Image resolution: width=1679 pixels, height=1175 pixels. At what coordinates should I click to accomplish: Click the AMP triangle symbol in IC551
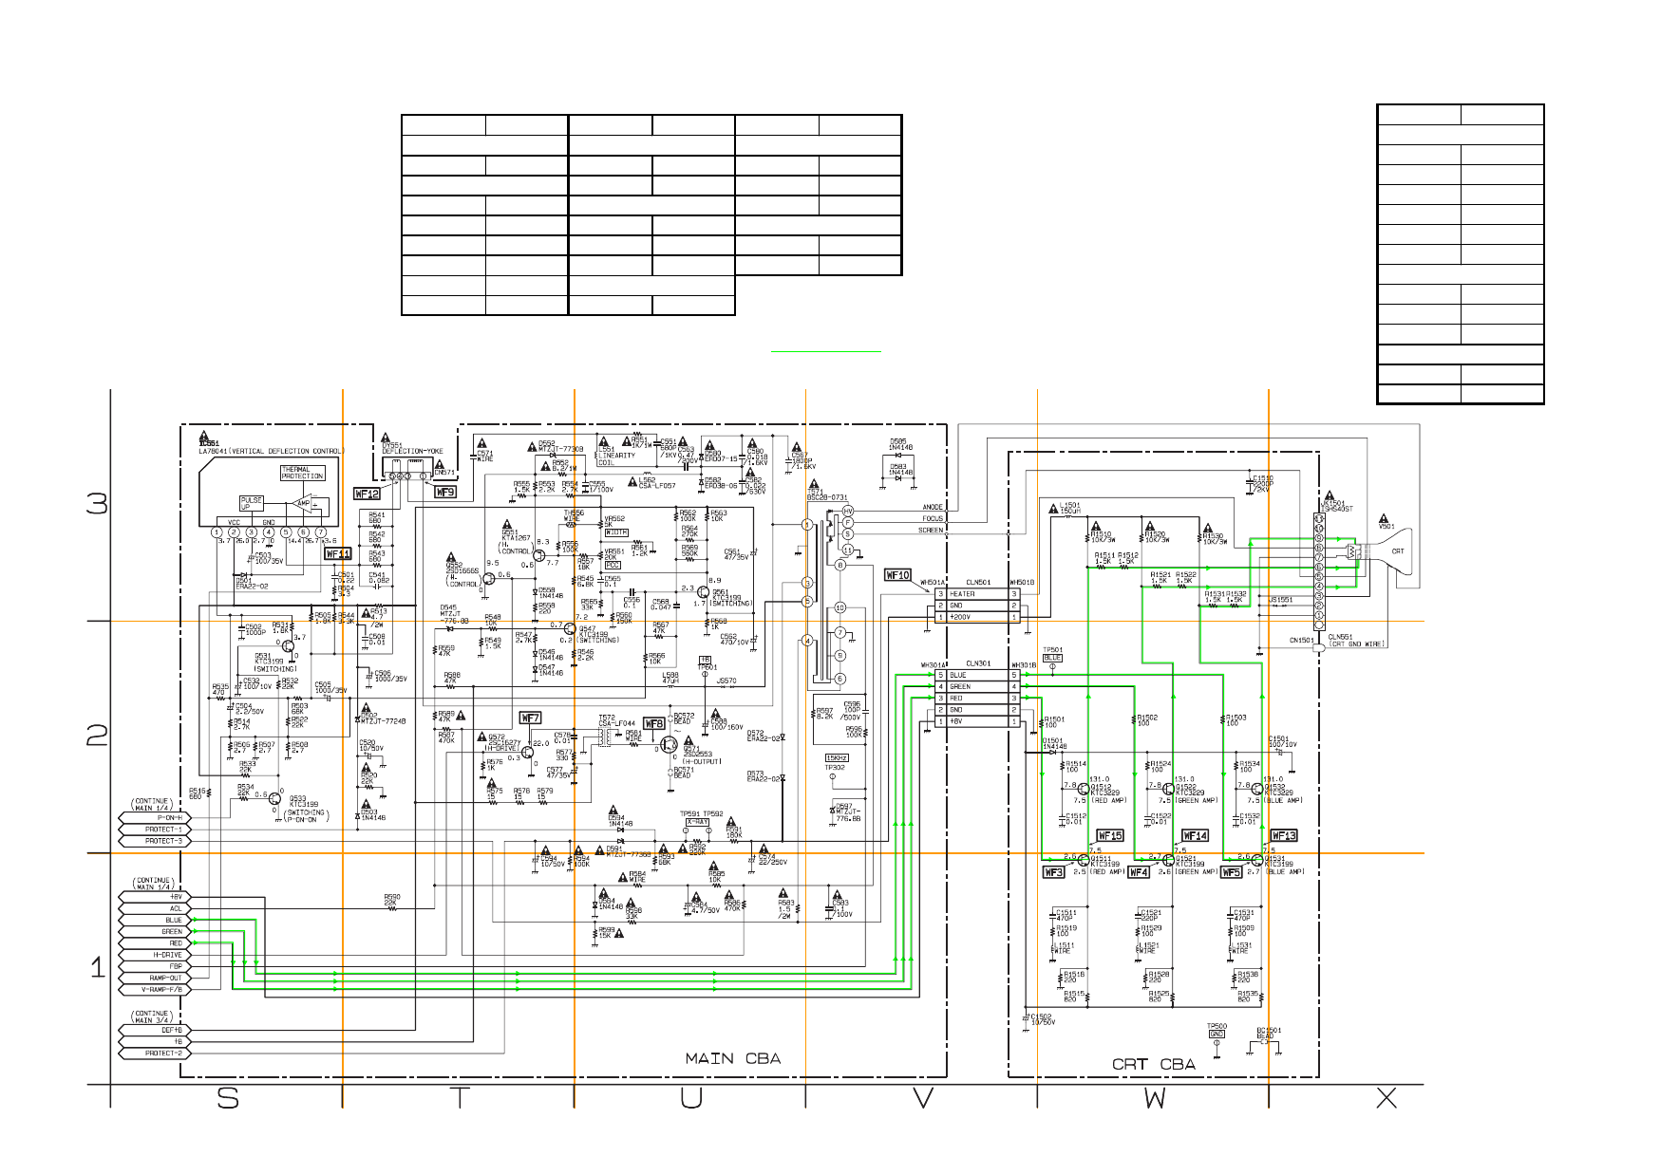304,504
